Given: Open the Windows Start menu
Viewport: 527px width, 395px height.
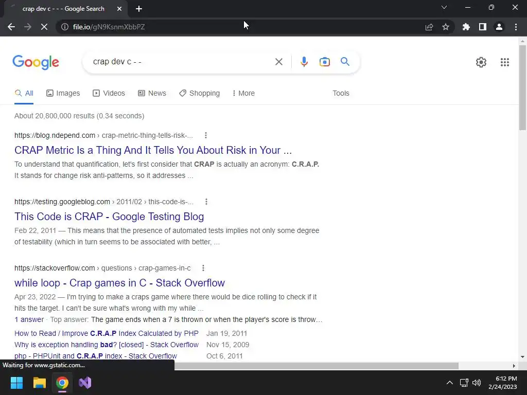Looking at the screenshot, I should coord(16,383).
